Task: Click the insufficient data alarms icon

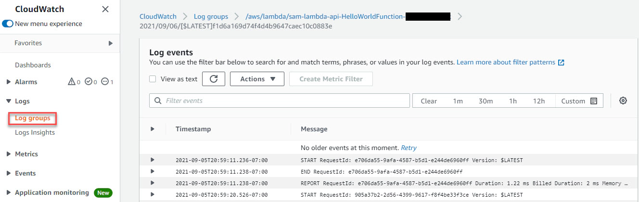Action: pyautogui.click(x=104, y=82)
